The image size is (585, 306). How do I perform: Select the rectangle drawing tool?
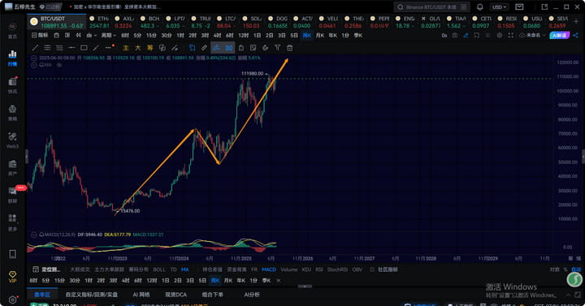(x=84, y=48)
